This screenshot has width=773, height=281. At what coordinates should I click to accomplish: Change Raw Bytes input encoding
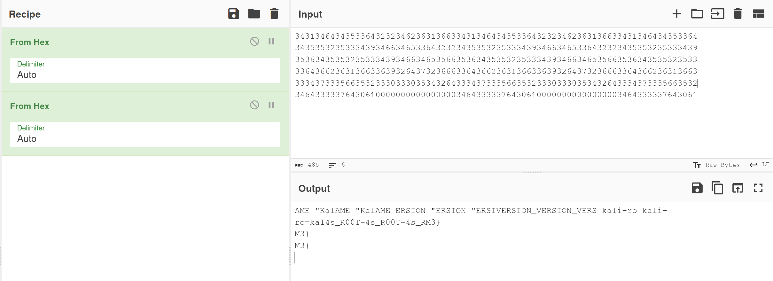pyautogui.click(x=716, y=165)
